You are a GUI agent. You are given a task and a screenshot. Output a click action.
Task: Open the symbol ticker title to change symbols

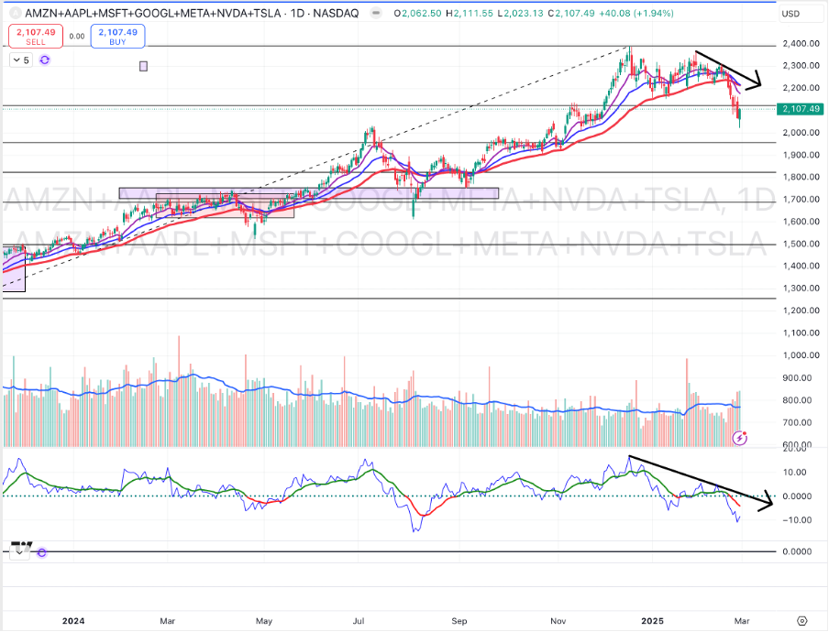tap(147, 13)
